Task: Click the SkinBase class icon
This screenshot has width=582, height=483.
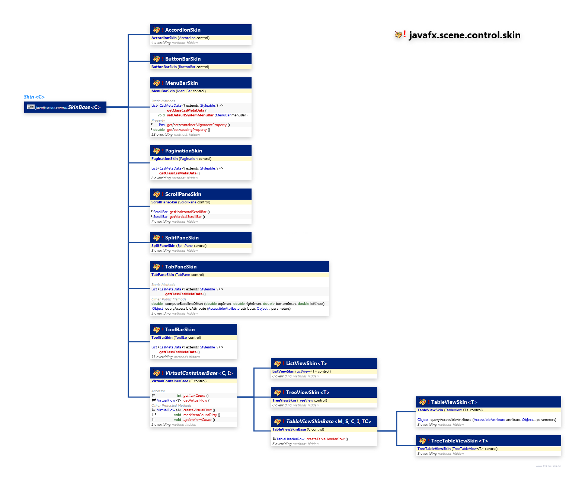Action: click(x=31, y=107)
